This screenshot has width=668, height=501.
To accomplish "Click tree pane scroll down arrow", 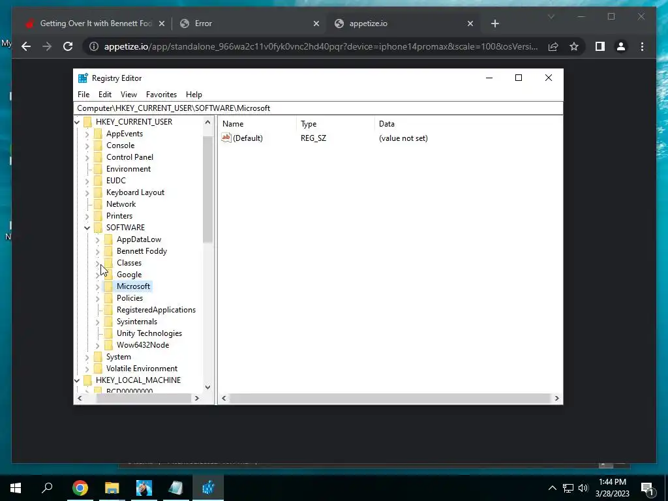I will [207, 387].
